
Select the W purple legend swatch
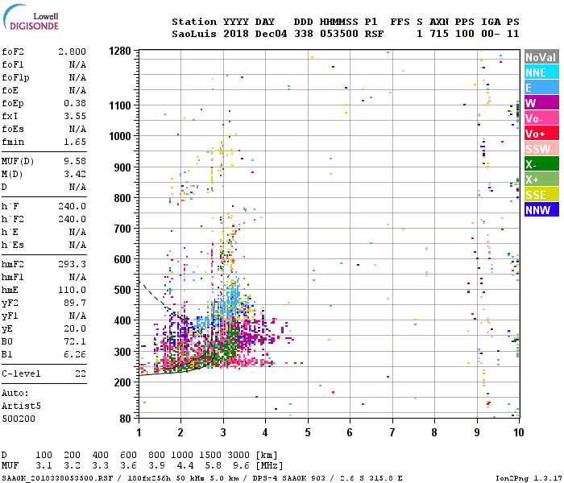pos(541,103)
